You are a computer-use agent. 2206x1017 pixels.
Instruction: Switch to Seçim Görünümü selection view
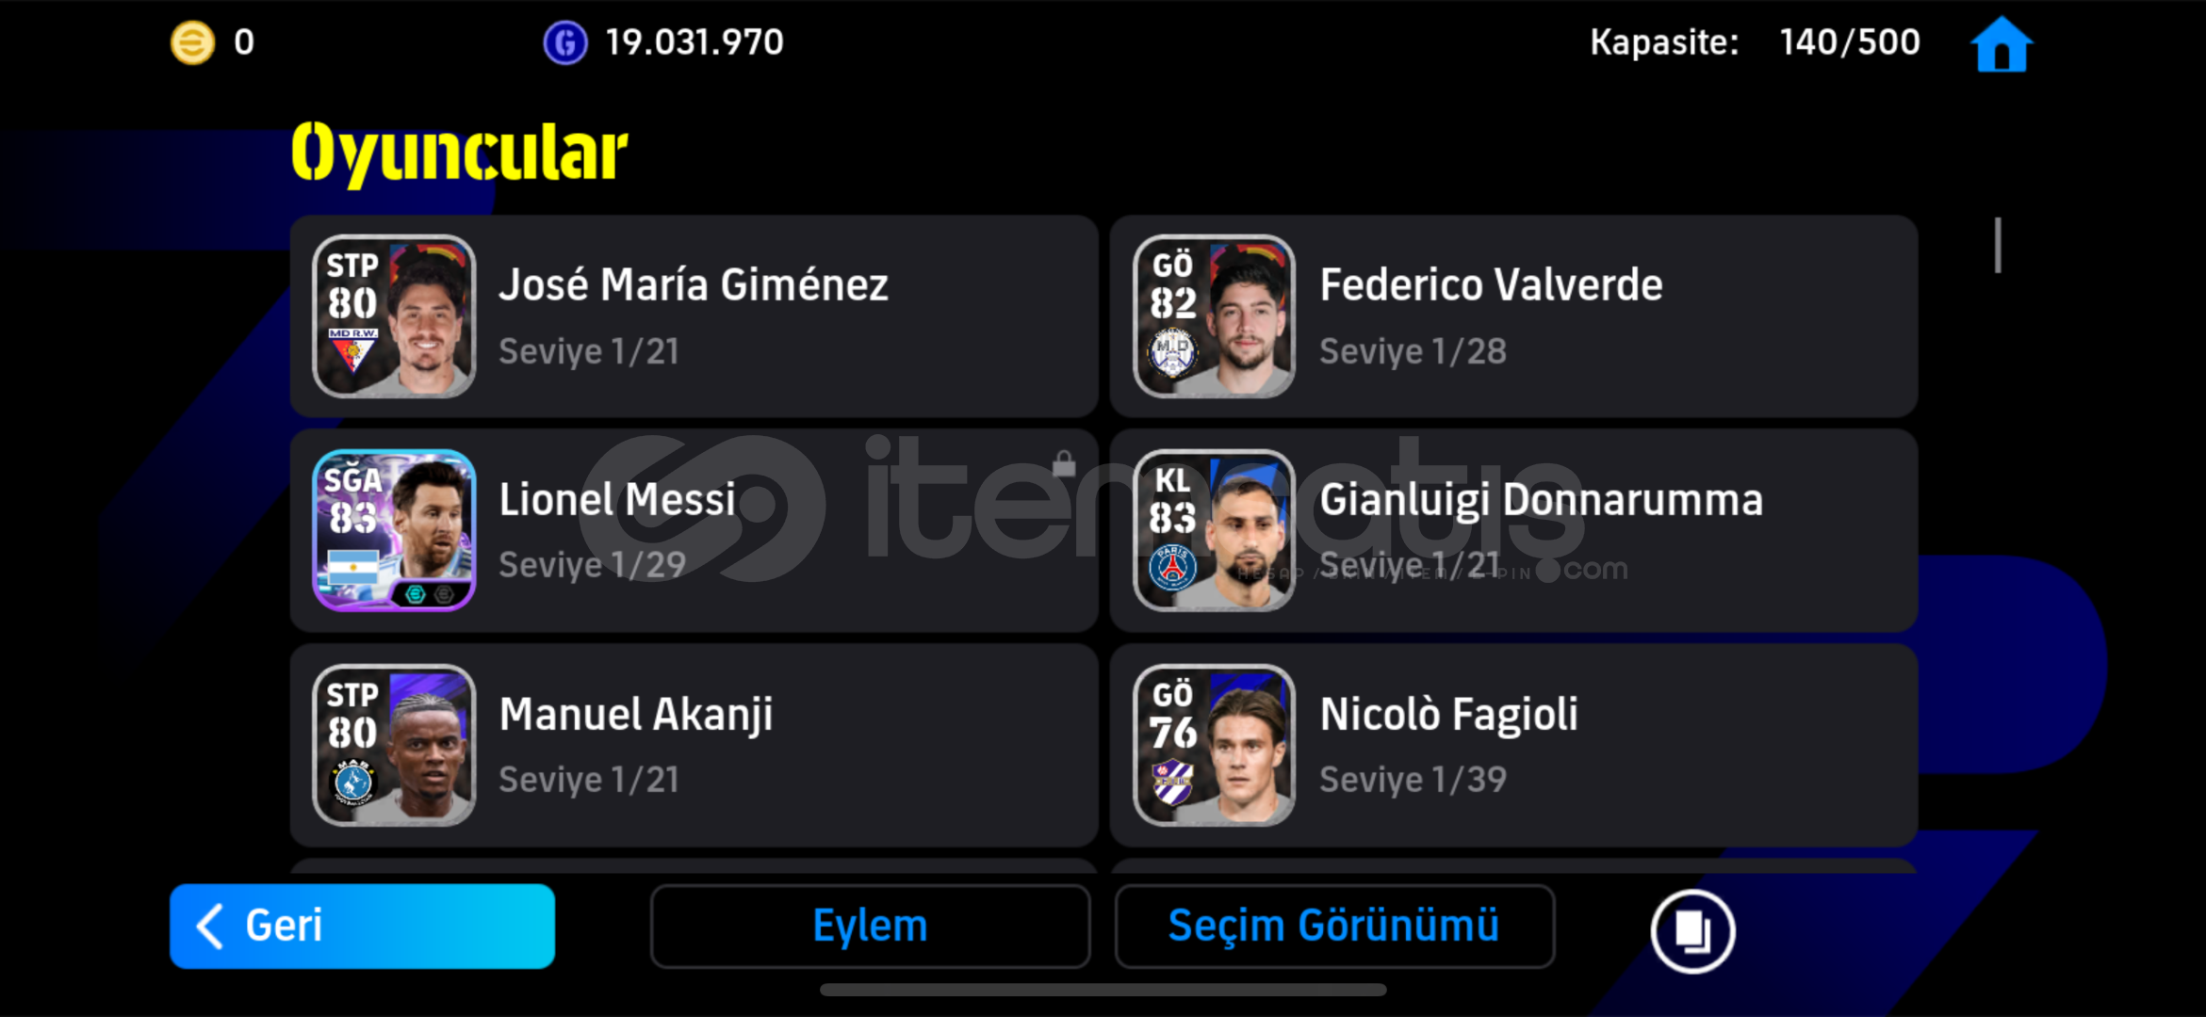(x=1334, y=926)
